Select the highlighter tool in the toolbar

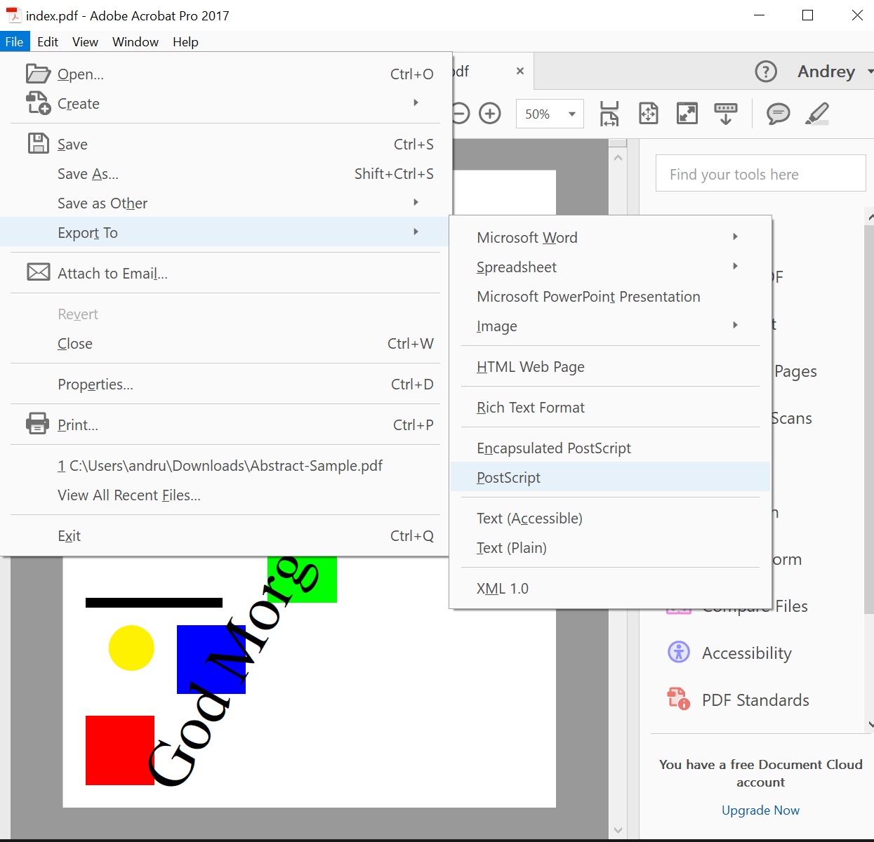tap(816, 113)
